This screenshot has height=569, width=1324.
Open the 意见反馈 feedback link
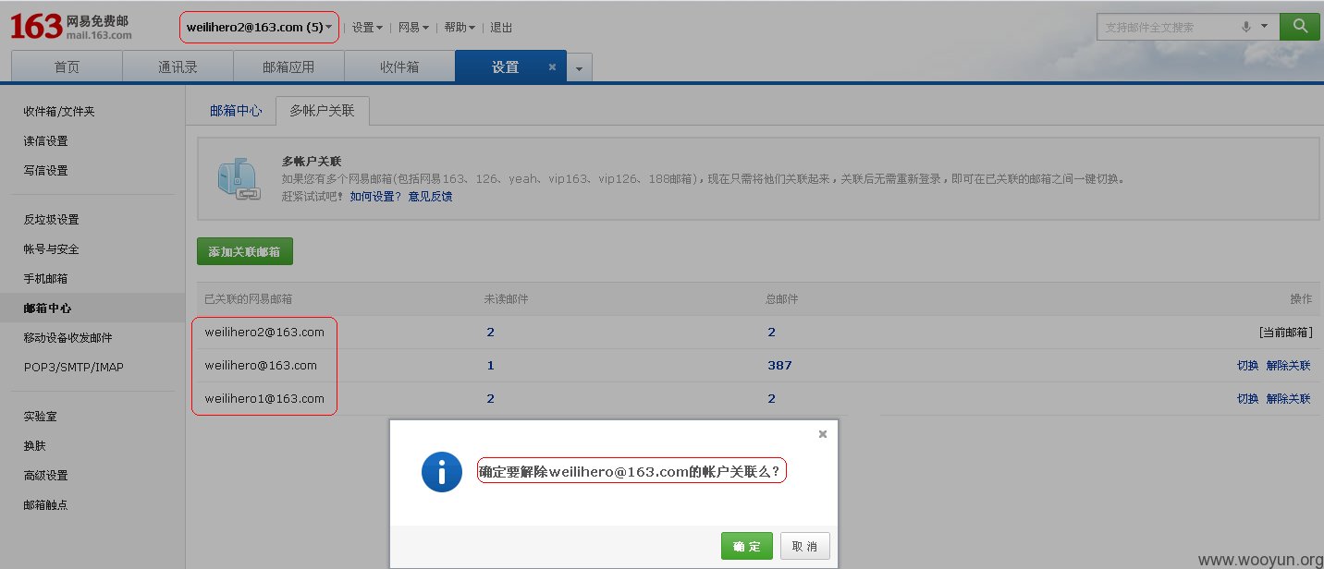[430, 197]
